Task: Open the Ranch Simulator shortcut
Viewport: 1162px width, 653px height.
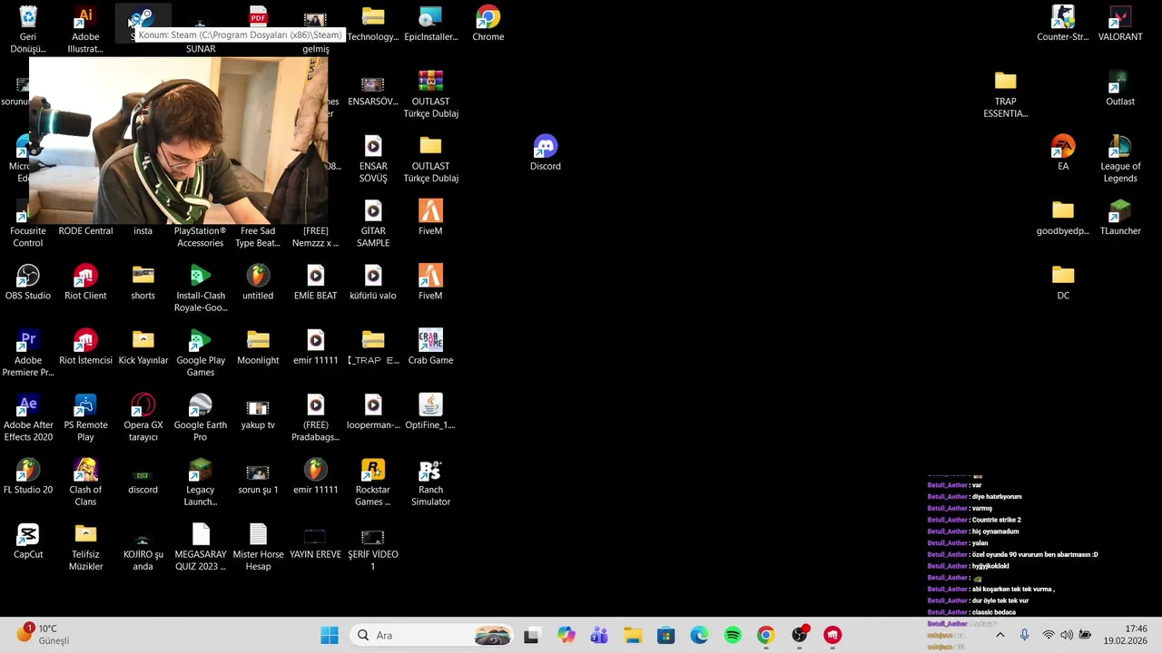Action: pos(430,482)
